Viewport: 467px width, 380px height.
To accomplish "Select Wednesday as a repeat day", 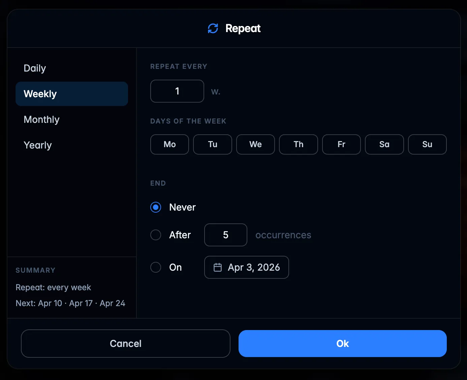I will 255,144.
